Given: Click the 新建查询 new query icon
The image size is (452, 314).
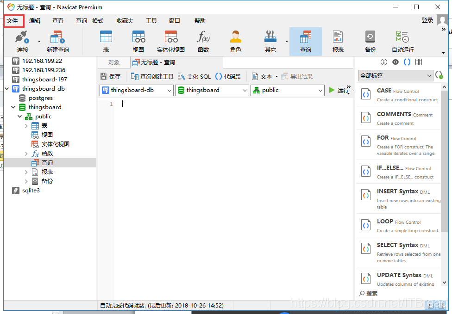Looking at the screenshot, I should (57, 42).
